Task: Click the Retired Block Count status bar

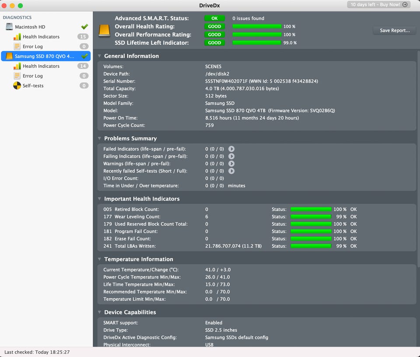Action: pos(311,209)
